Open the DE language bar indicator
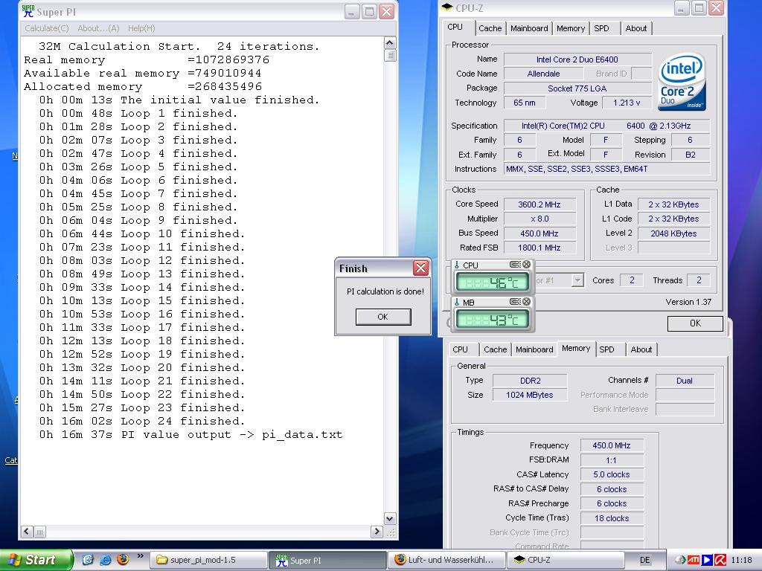Screen dimensions: 762x571 [x=645, y=560]
